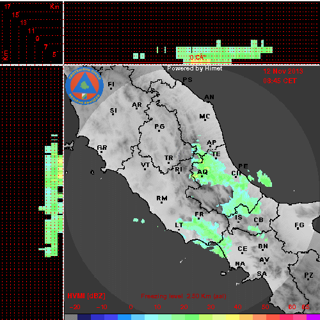Click the vertical cross-section echo in top panel

point(224,52)
